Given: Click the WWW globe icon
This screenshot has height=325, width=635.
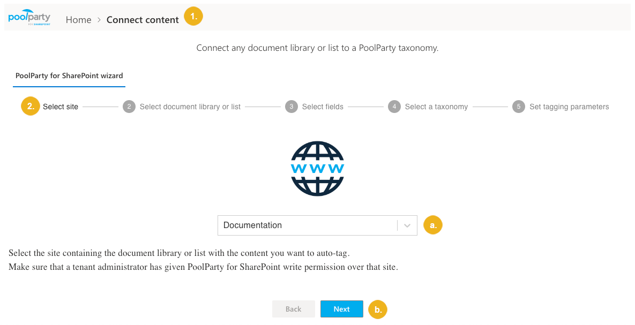Looking at the screenshot, I should pyautogui.click(x=317, y=169).
